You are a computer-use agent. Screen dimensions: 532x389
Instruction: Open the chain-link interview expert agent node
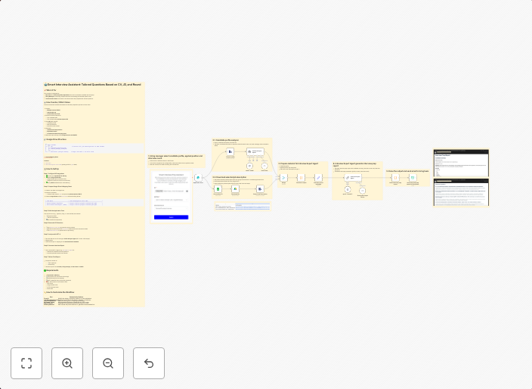point(353,177)
